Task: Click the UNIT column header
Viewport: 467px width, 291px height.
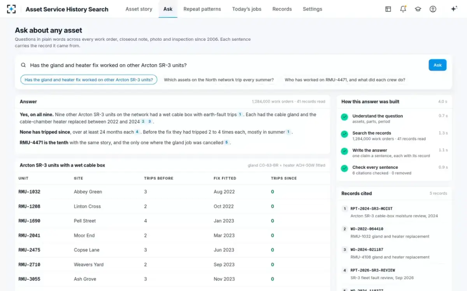Action: (x=23, y=178)
